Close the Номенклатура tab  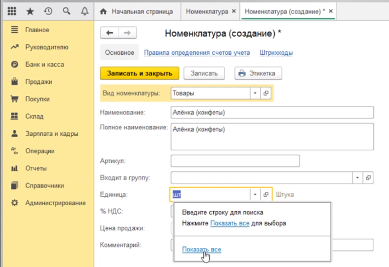point(234,12)
